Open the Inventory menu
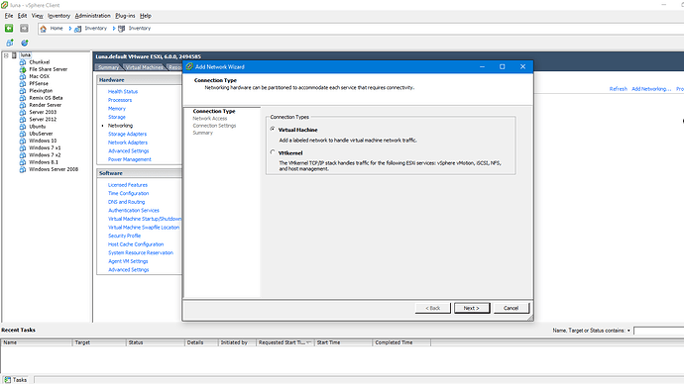This screenshot has width=684, height=384. (58, 16)
